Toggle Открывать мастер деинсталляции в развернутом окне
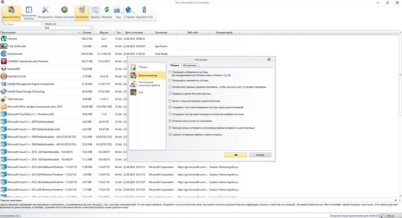This screenshot has height=218, width=402. 170,114
